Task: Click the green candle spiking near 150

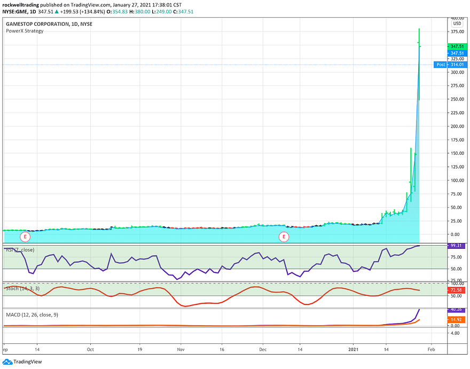Action: 411,175
